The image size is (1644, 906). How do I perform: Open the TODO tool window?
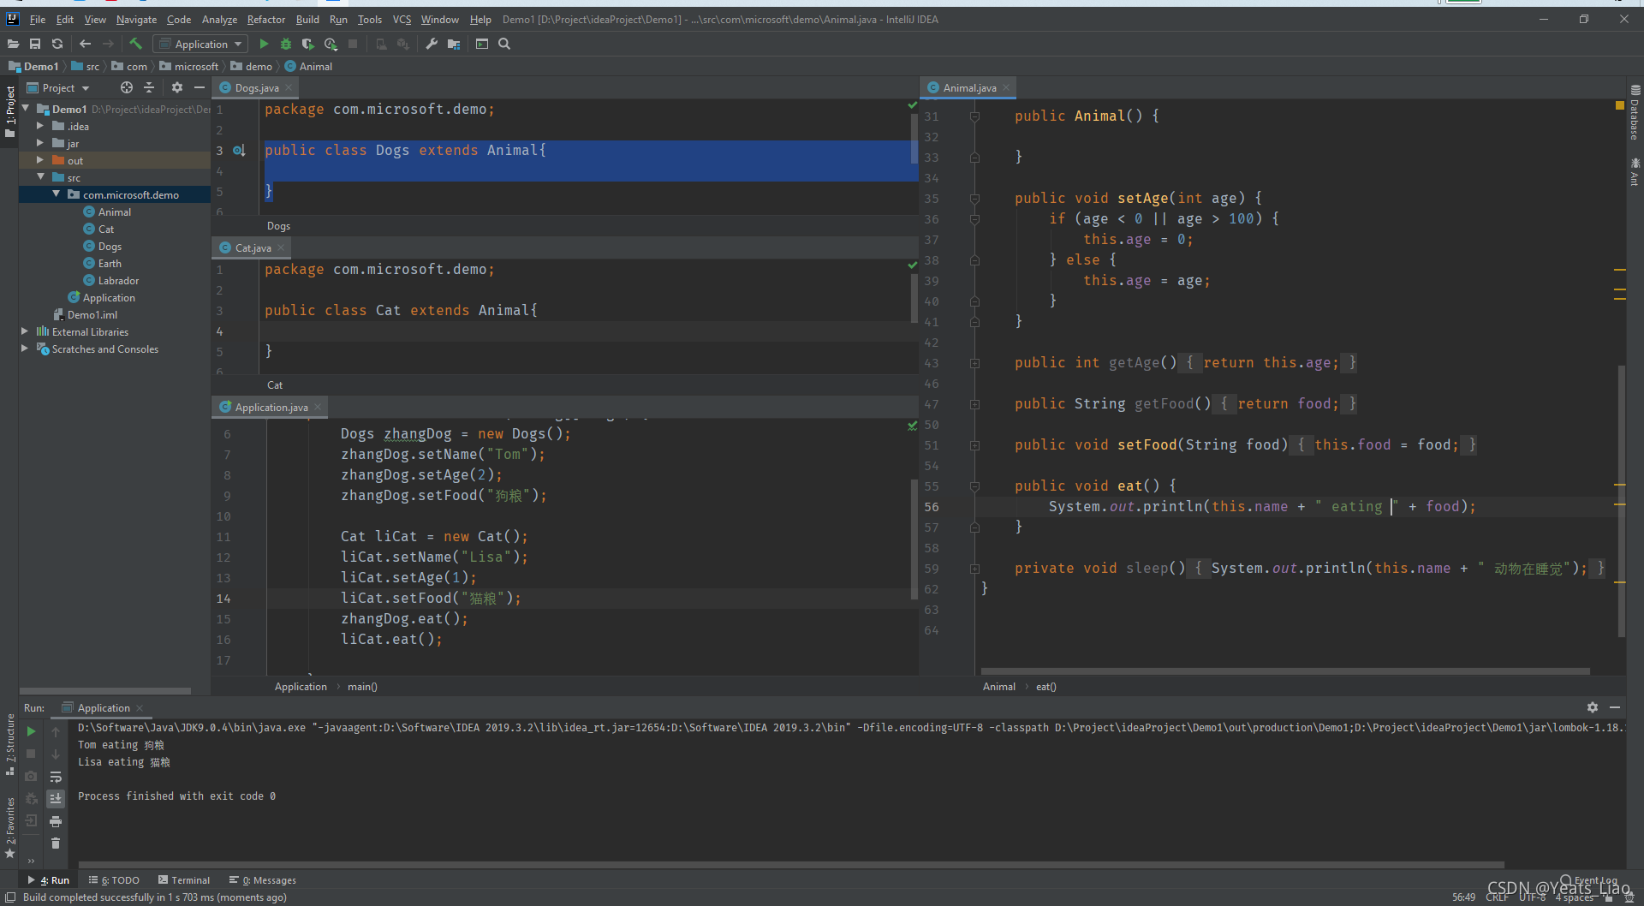pyautogui.click(x=115, y=879)
